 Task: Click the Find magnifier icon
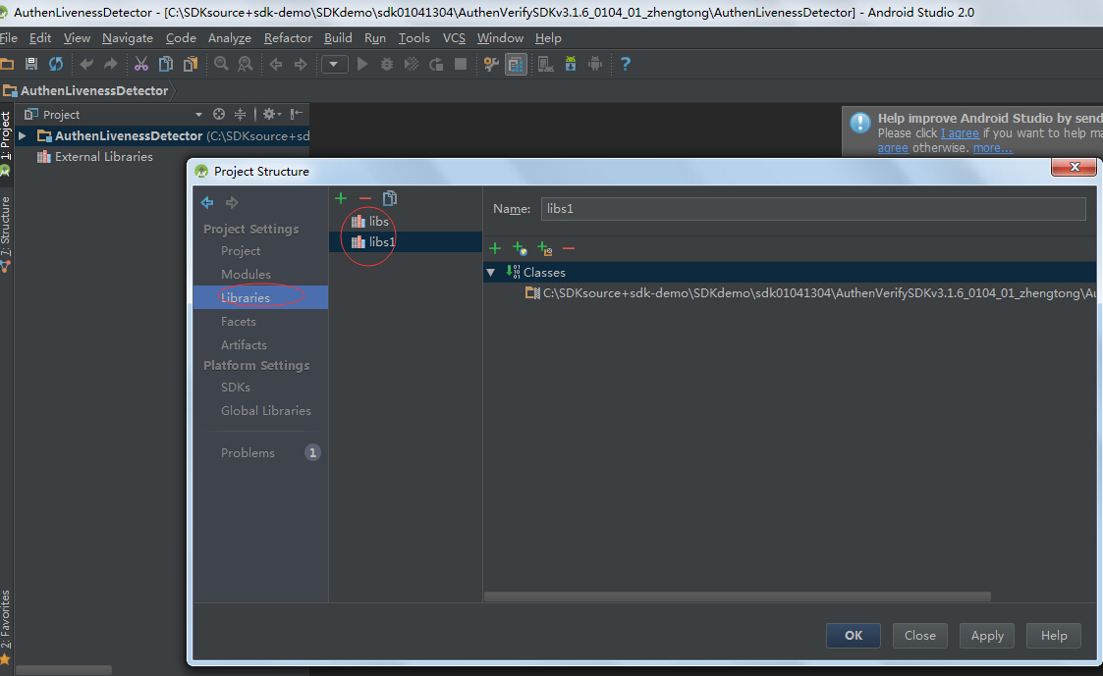tap(221, 64)
